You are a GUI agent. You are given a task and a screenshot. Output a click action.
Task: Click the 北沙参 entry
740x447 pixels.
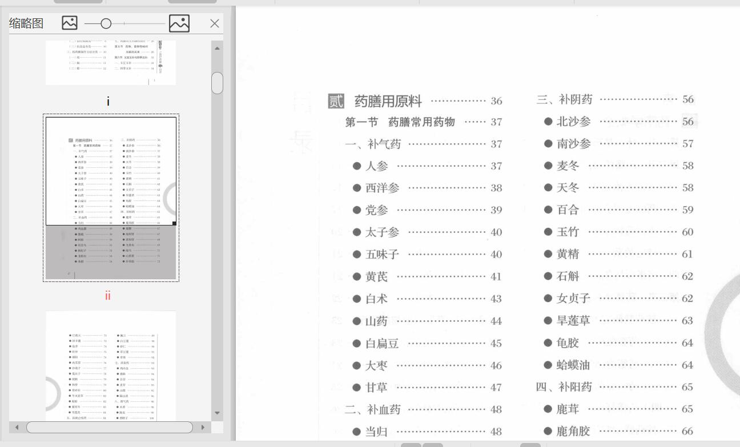click(619, 121)
